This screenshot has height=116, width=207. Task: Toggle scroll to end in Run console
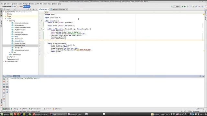[7, 87]
